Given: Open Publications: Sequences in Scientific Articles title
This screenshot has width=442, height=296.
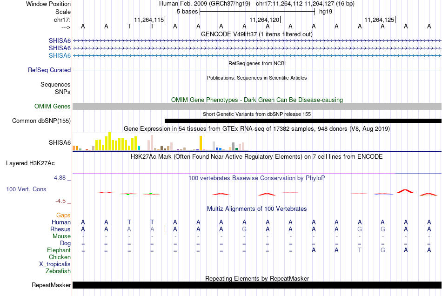Looking at the screenshot, I should pos(257,78).
